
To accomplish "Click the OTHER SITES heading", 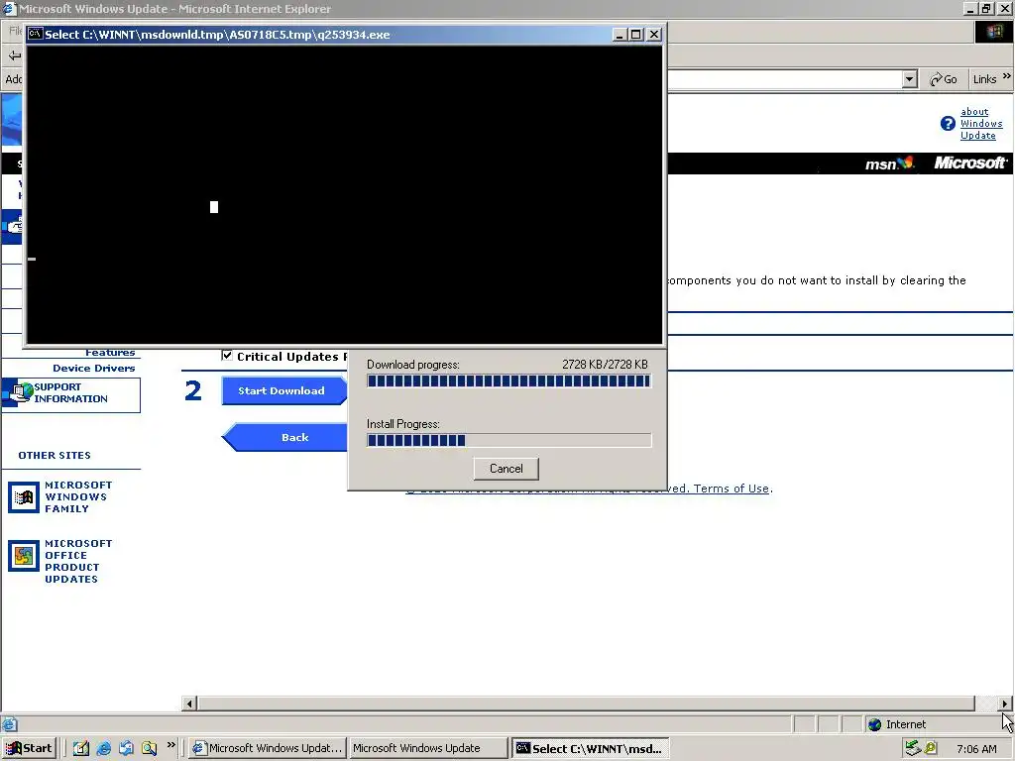I will pyautogui.click(x=55, y=456).
